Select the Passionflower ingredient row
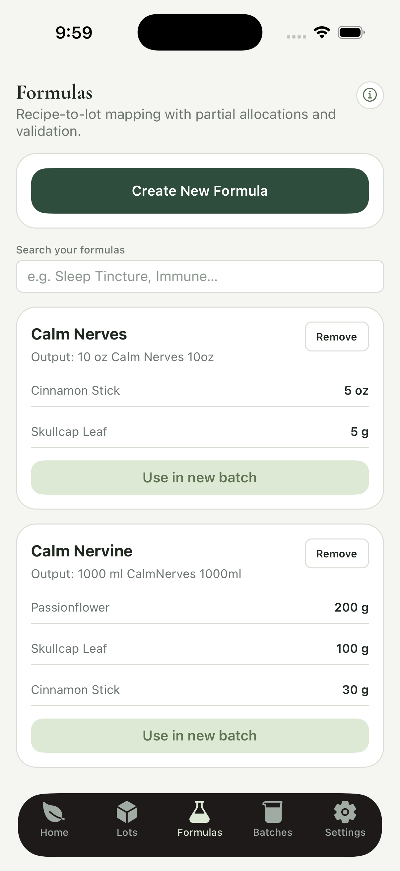Viewport: 400px width, 871px height. click(x=200, y=607)
